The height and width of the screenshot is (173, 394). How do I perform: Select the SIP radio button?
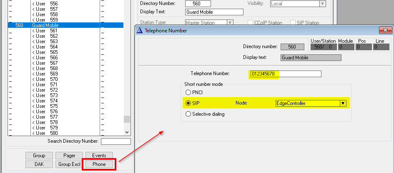coord(188,103)
